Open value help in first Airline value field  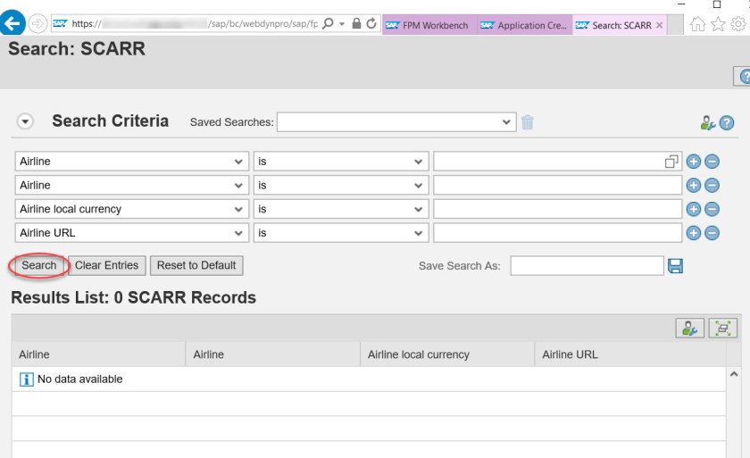click(671, 162)
